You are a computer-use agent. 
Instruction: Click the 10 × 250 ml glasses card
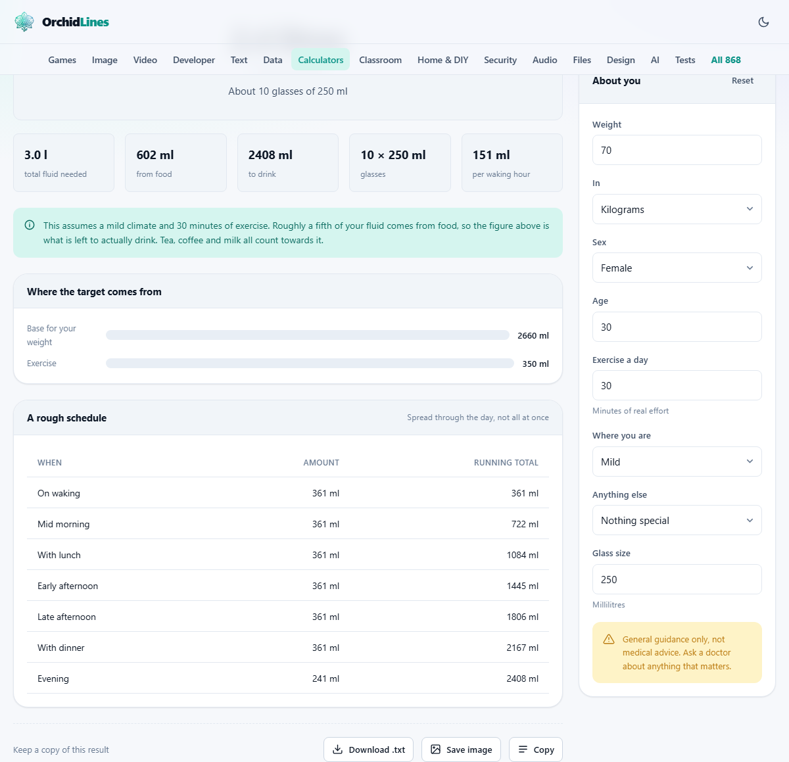[x=400, y=163]
